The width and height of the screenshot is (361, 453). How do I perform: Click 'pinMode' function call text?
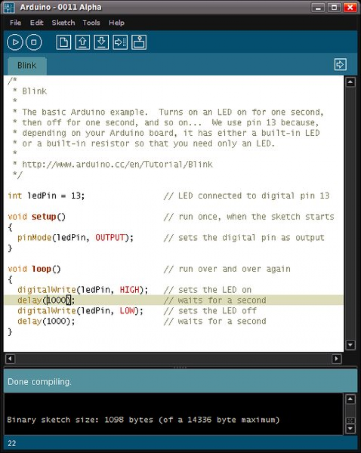pyautogui.click(x=34, y=238)
